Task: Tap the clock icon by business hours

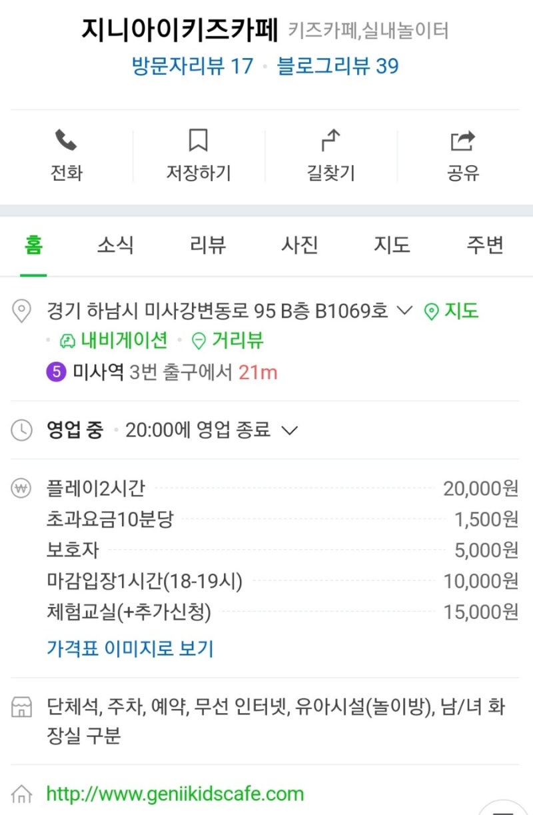Action: click(x=22, y=430)
